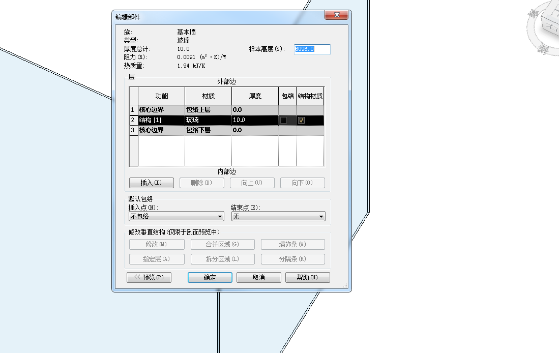Open help with 帮助(H) button
Screen dimensions: 559x353
click(x=308, y=277)
